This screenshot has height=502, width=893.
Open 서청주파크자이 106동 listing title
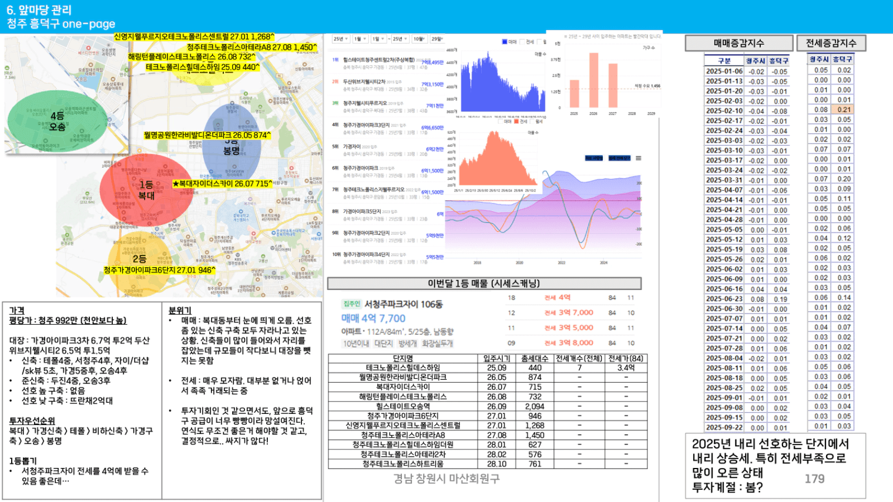[403, 304]
